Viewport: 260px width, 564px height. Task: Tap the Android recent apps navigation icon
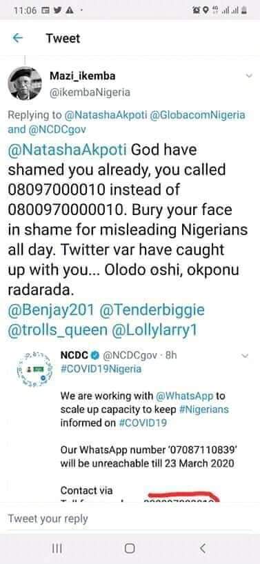[57, 548]
